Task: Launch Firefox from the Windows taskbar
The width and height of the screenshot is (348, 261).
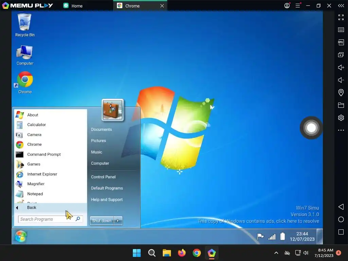Action: [x=182, y=253]
